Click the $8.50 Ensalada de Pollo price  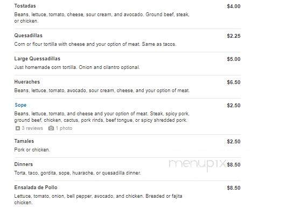point(234,188)
